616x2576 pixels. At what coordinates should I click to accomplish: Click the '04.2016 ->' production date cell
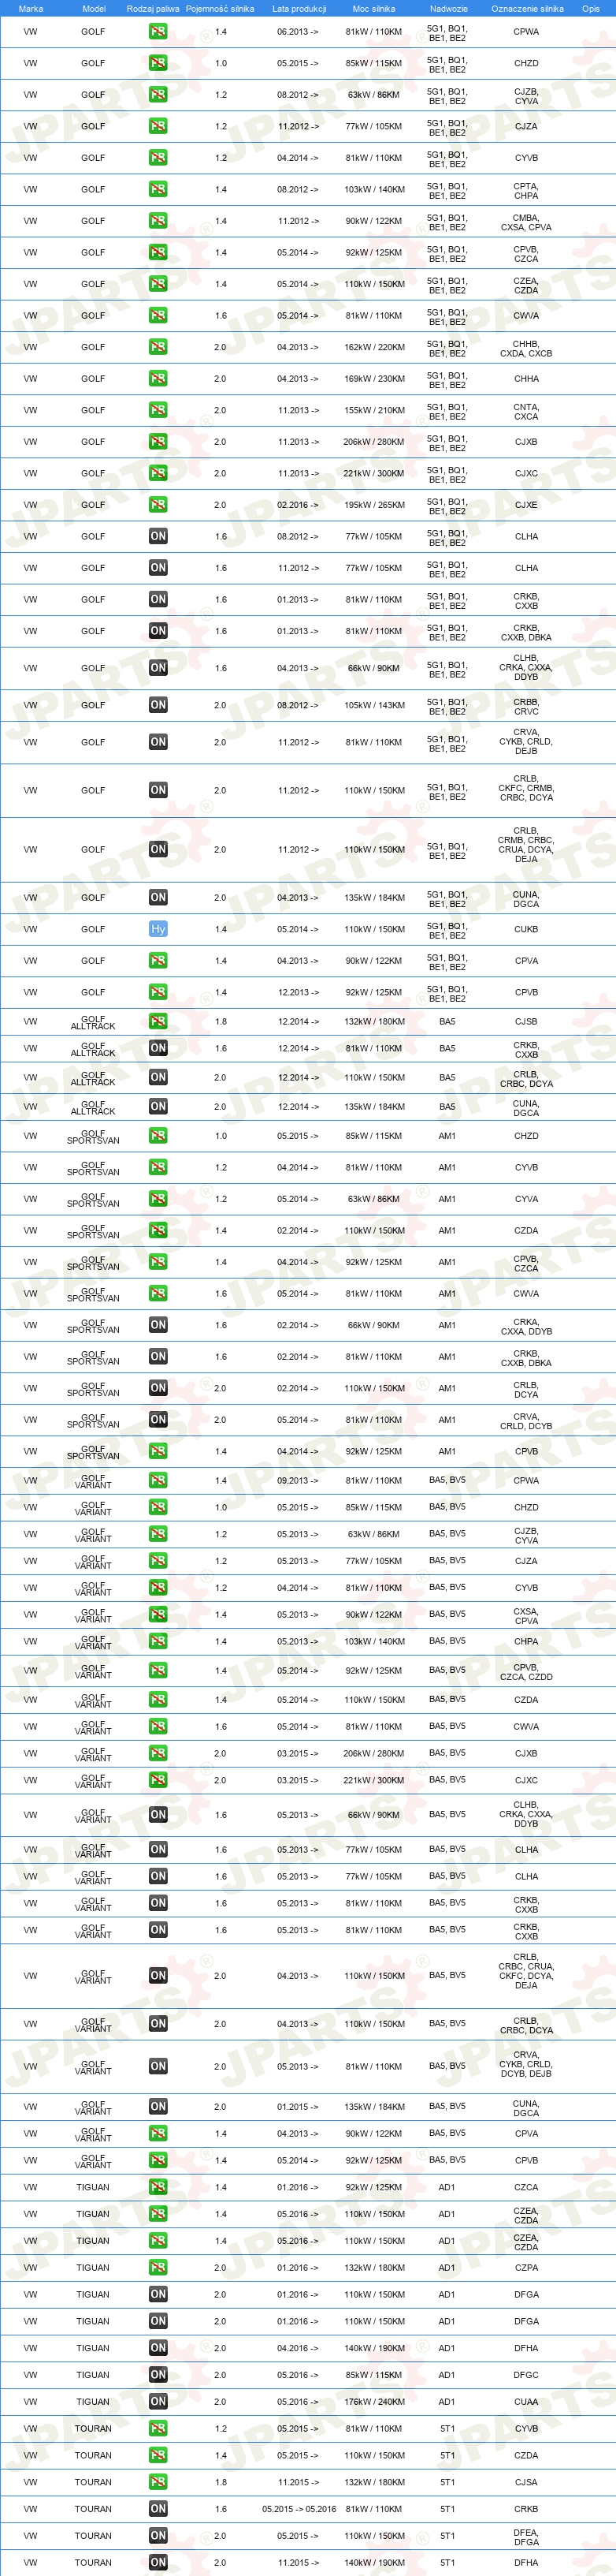click(x=299, y=2348)
